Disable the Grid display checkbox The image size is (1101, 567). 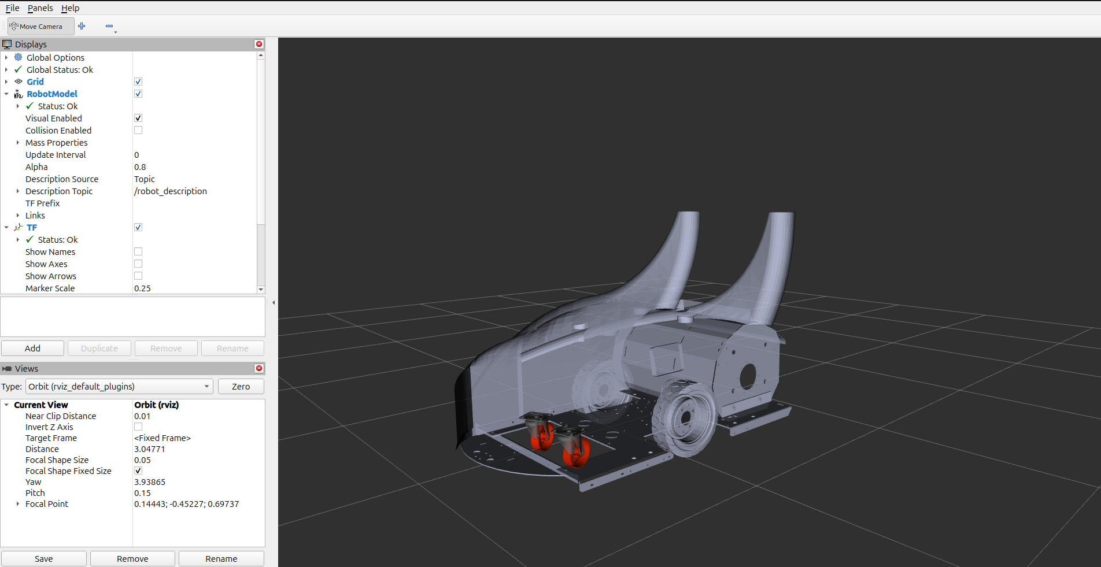click(138, 81)
